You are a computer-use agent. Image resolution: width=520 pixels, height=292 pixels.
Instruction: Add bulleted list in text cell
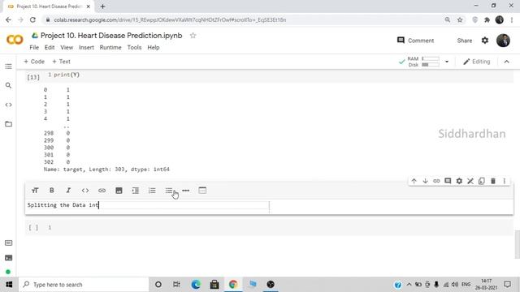[169, 191]
